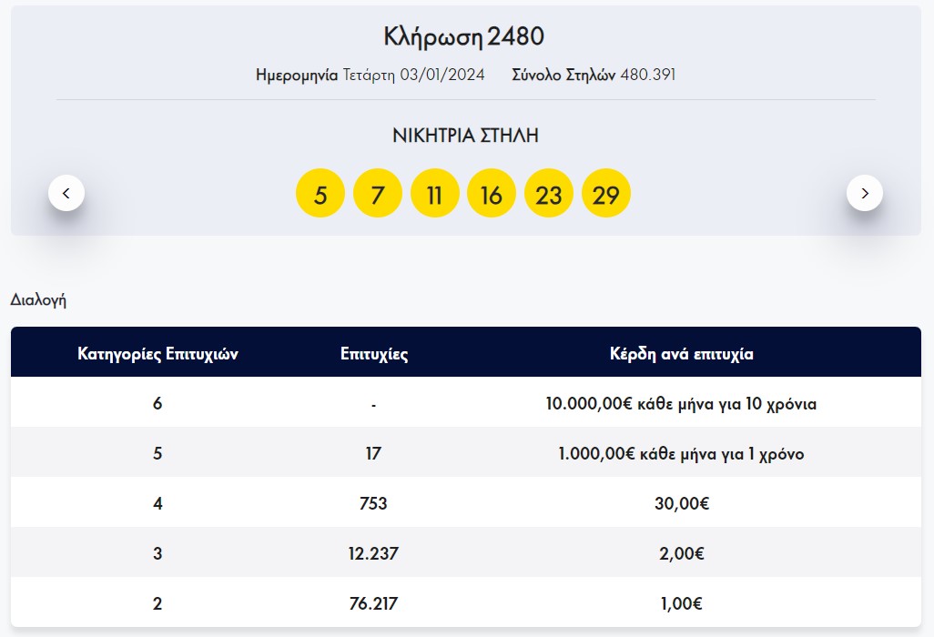Viewport: 934px width, 637px height.
Task: Click winning number ball 11
Action: click(x=434, y=194)
